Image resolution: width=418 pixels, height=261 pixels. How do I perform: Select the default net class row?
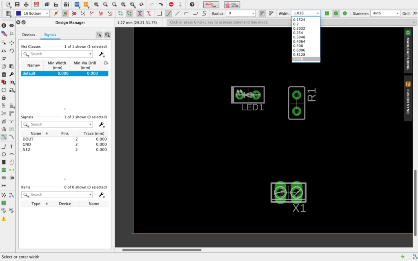click(65, 73)
